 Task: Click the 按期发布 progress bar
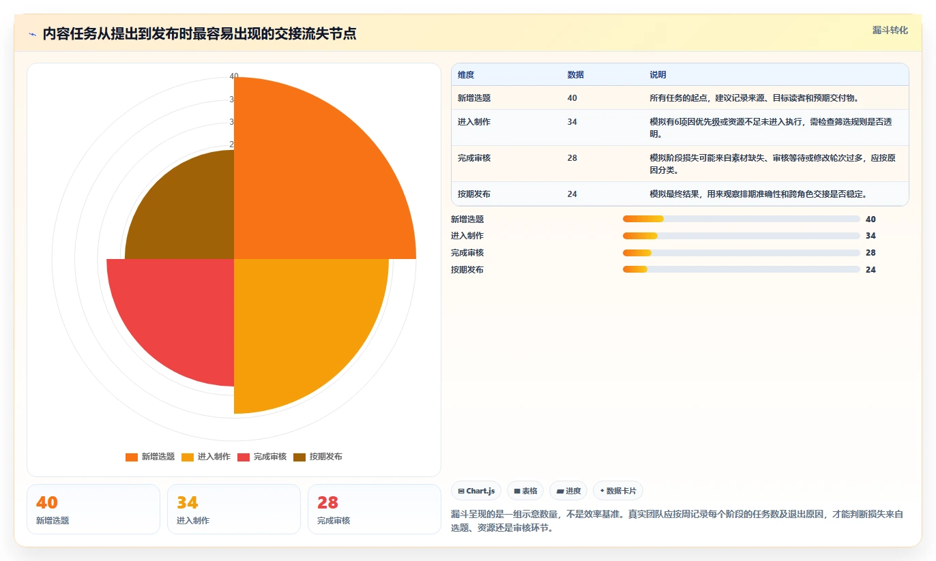coord(741,269)
